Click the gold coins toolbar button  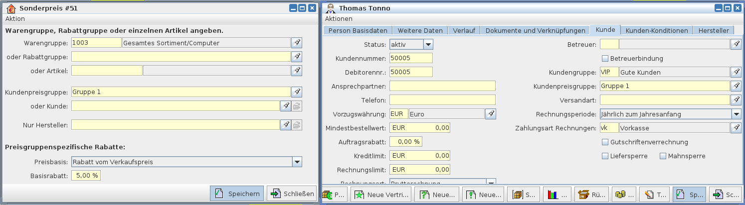(625, 195)
